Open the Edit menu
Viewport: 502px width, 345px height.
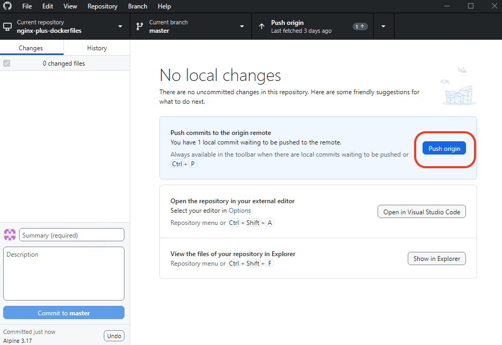pos(48,6)
